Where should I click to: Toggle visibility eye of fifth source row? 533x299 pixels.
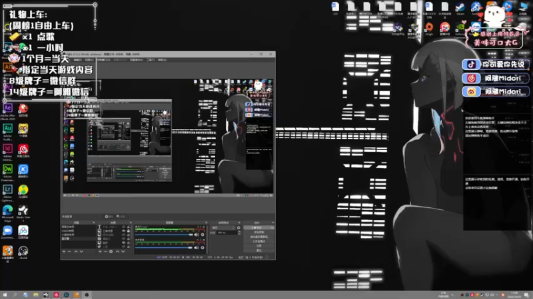tap(124, 243)
